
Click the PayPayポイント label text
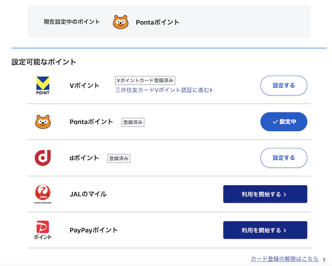coord(93,230)
